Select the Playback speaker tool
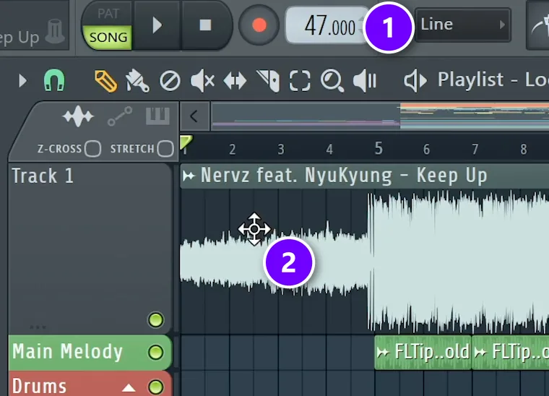The height and width of the screenshot is (396, 549). pyautogui.click(x=365, y=81)
